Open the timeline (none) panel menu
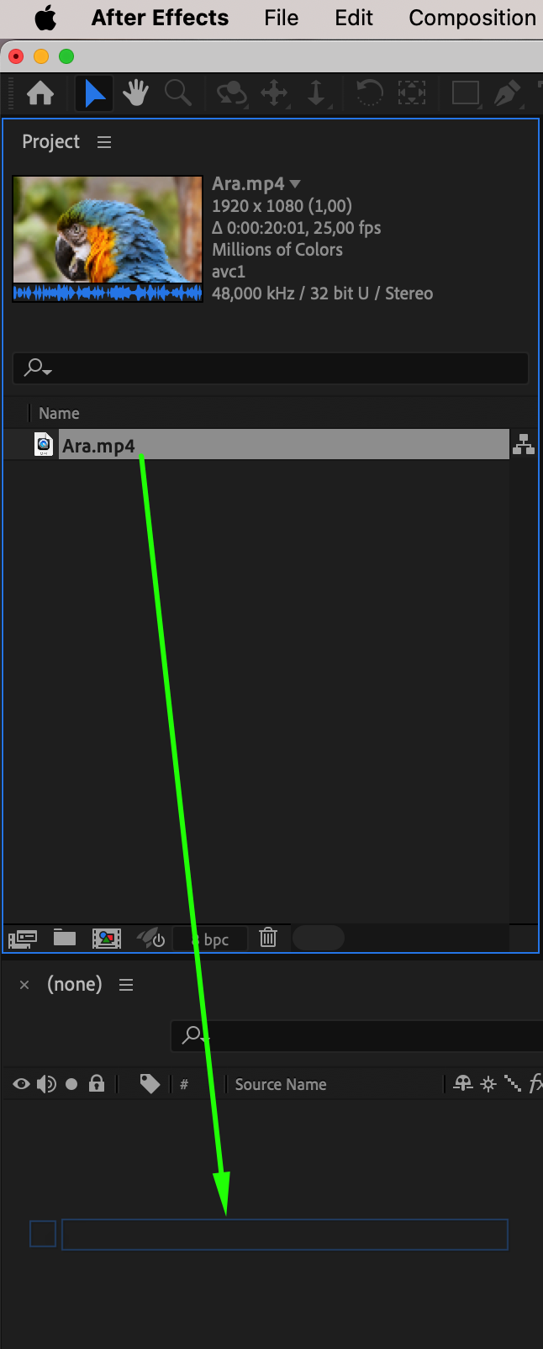Screen dimensions: 543x1349 point(126,985)
